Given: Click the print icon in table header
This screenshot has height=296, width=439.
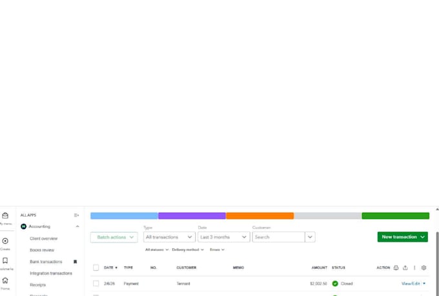Looking at the screenshot, I should point(396,268).
